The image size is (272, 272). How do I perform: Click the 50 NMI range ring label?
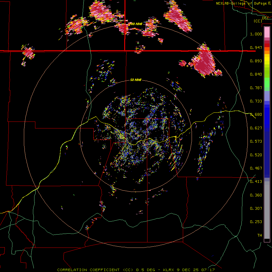(136, 80)
